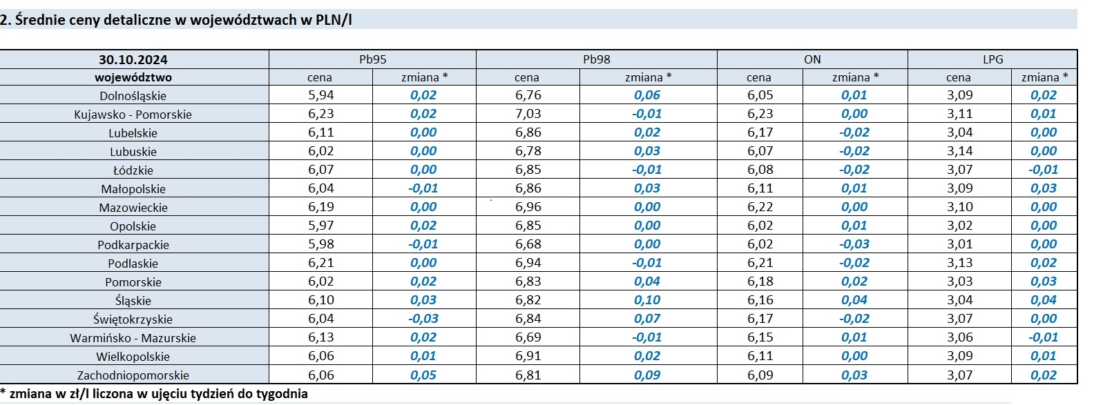The height and width of the screenshot is (405, 1103).
Task: Select the section title about średnie ceny detaliczne
Action: click(x=176, y=19)
